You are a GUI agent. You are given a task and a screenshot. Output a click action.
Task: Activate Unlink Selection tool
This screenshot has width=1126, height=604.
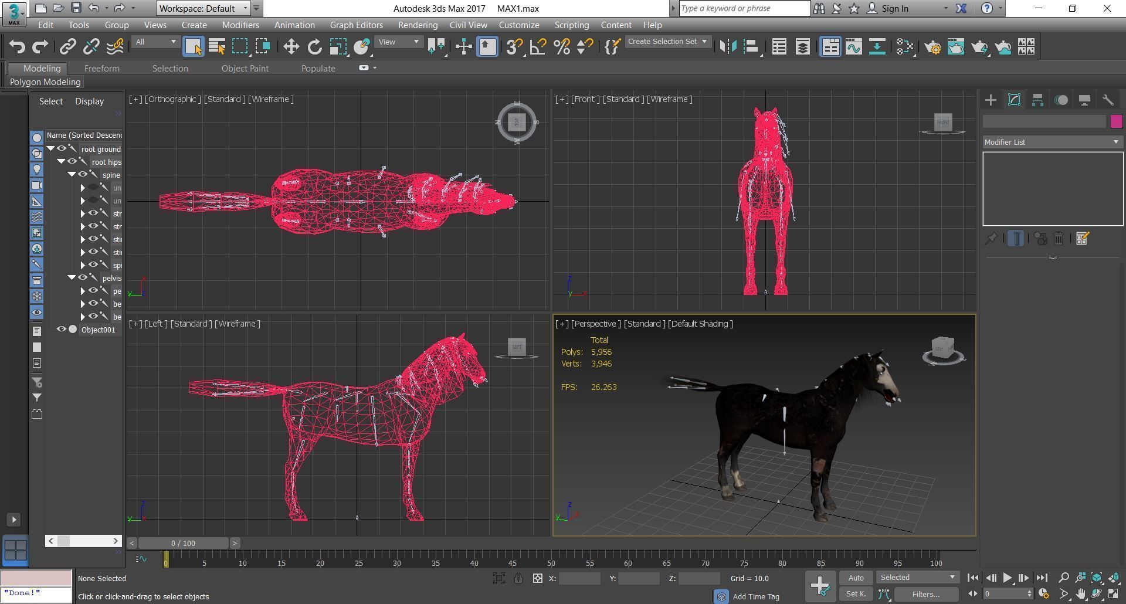(x=91, y=47)
